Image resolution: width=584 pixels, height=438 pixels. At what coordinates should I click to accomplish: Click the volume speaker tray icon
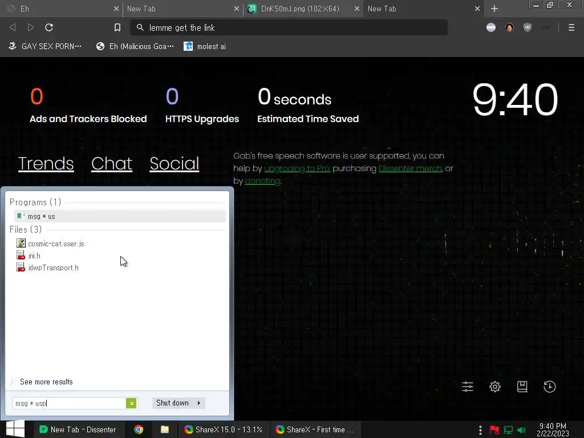pyautogui.click(x=521, y=430)
